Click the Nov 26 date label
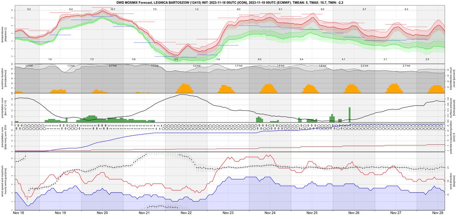Image resolution: width=460 pixels, height=219 pixels. [354, 212]
